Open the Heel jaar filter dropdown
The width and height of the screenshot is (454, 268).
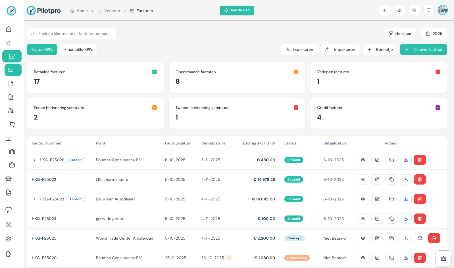tap(400, 33)
